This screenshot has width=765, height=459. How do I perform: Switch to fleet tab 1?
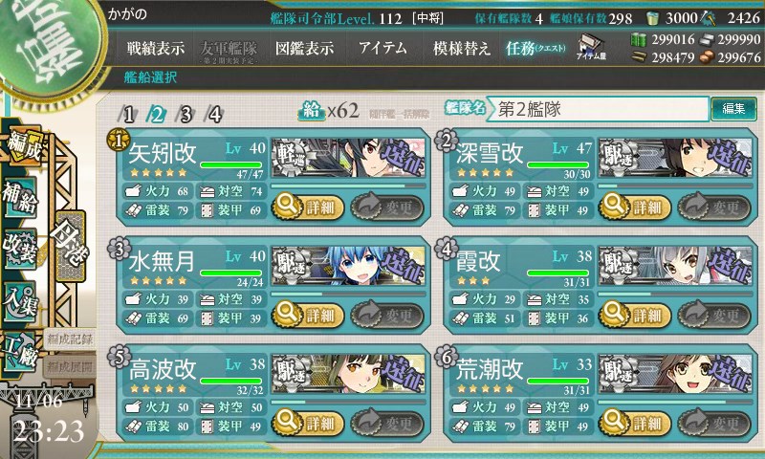pos(128,114)
